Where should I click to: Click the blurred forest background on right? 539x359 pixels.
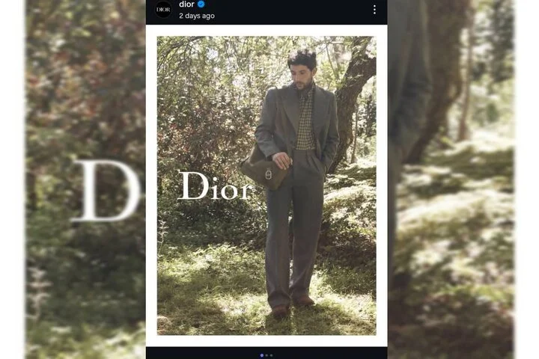tap(451, 179)
